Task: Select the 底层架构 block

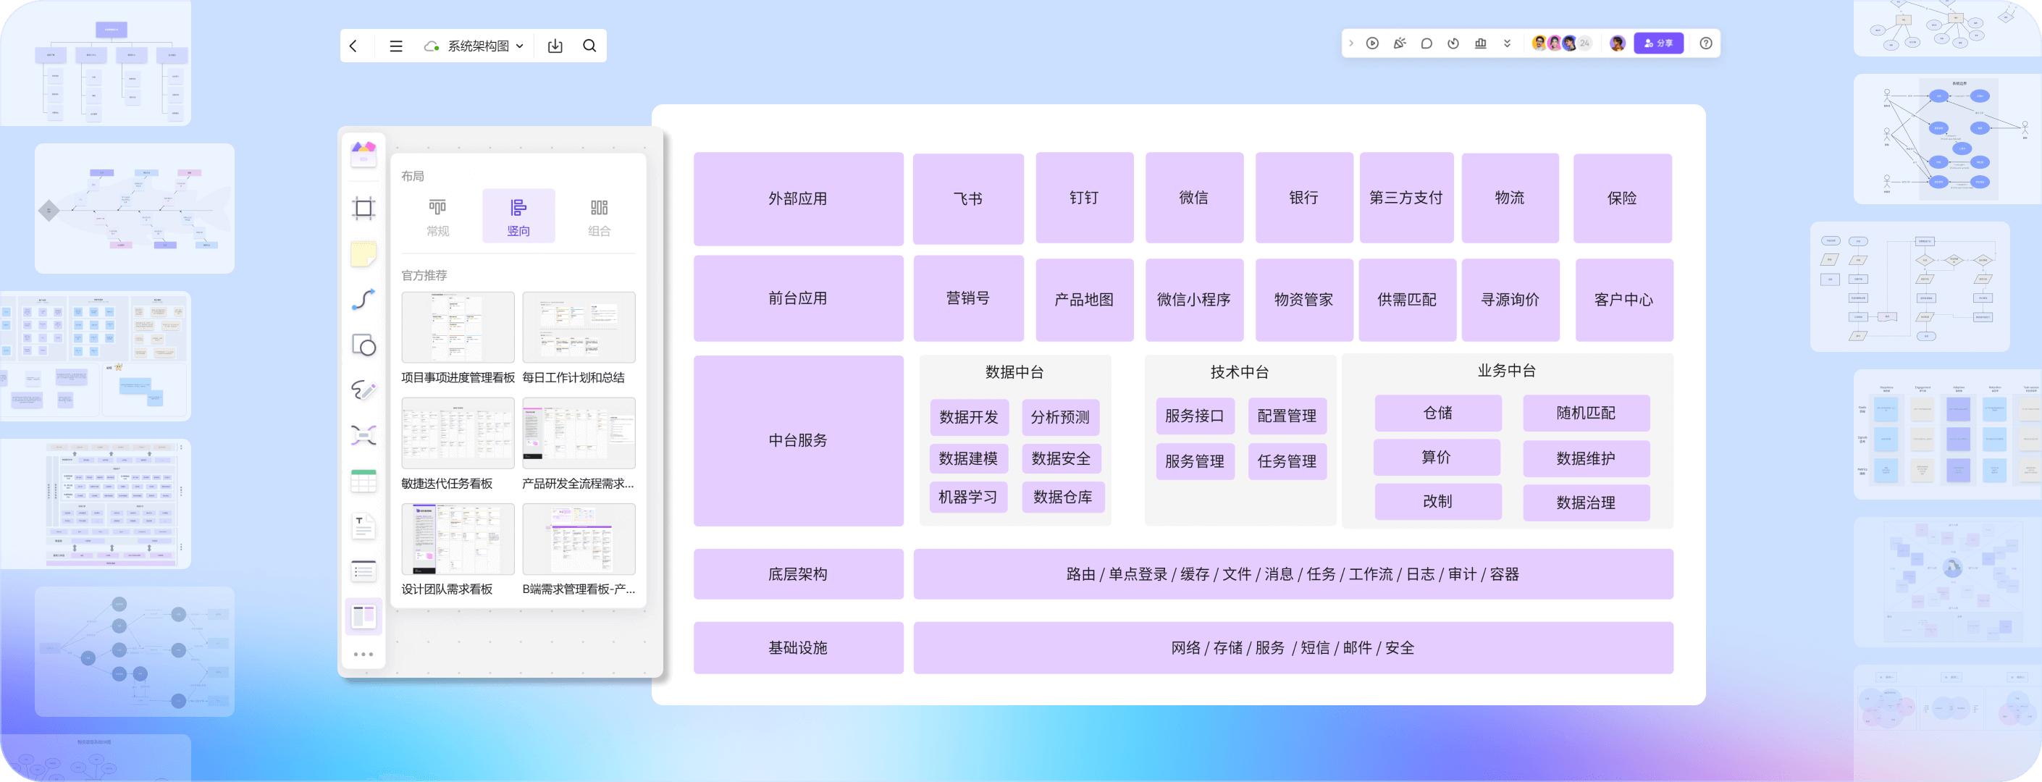Action: coord(798,574)
